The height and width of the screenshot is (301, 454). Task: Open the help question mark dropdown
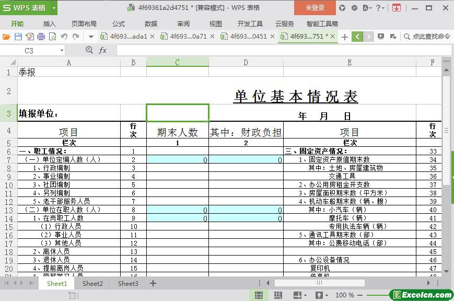[380, 8]
